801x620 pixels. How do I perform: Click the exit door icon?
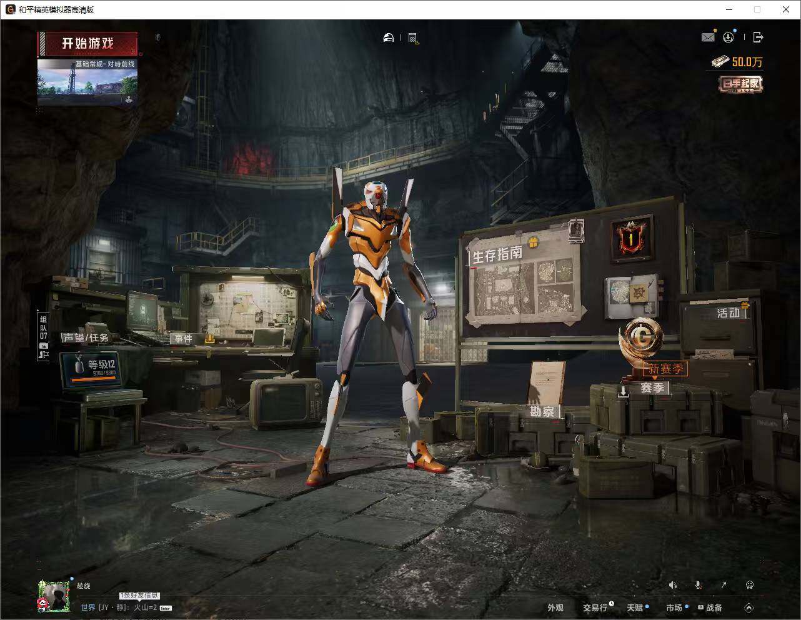[758, 37]
